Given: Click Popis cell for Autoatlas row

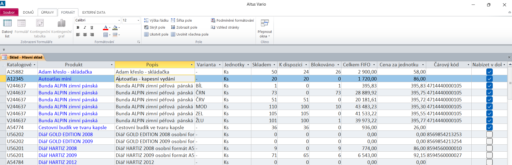Looking at the screenshot, I should pyautogui.click(x=155, y=79).
